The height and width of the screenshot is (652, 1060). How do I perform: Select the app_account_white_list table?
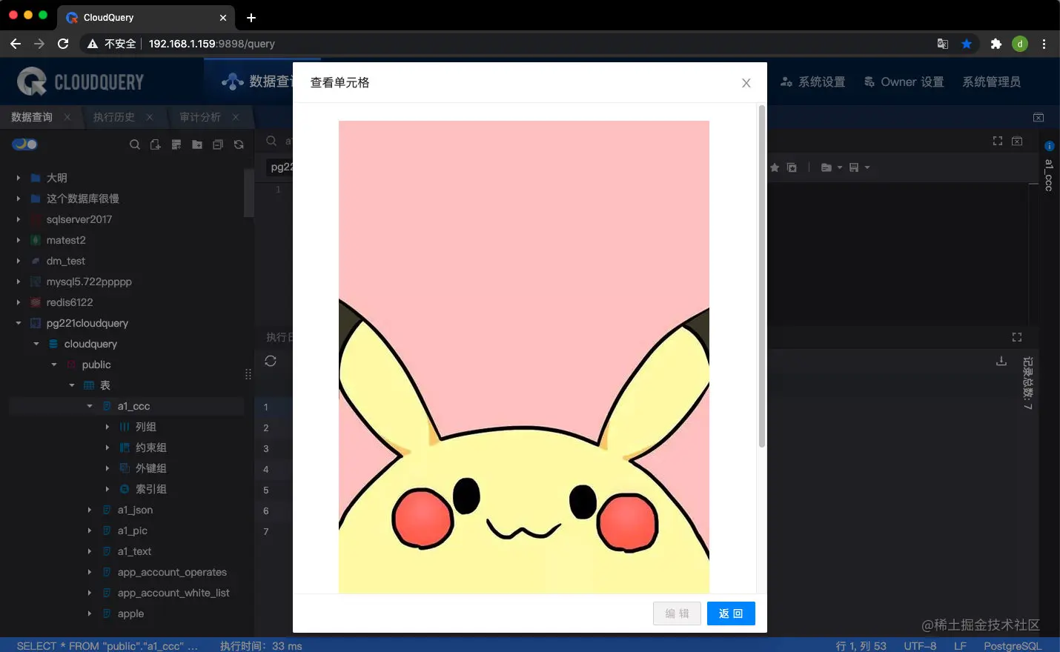click(x=173, y=593)
